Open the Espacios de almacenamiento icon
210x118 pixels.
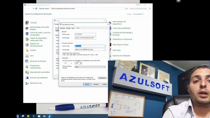point(27,45)
